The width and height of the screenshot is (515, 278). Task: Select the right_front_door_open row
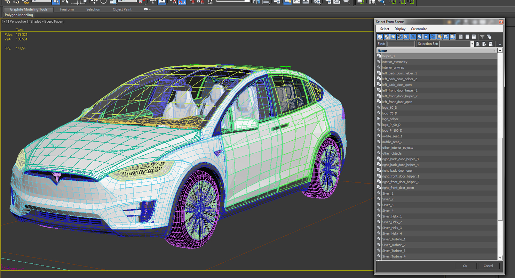[x=437, y=188]
